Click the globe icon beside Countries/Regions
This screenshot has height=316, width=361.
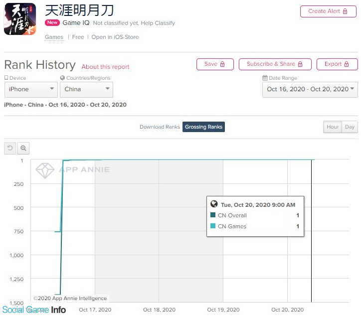[x=62, y=78]
